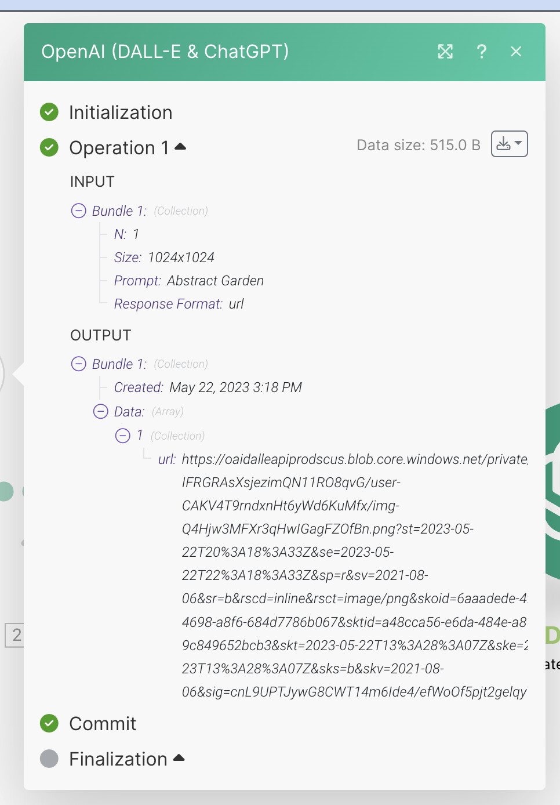This screenshot has height=805, width=560.
Task: Select the N: 1 input row
Action: coord(127,234)
